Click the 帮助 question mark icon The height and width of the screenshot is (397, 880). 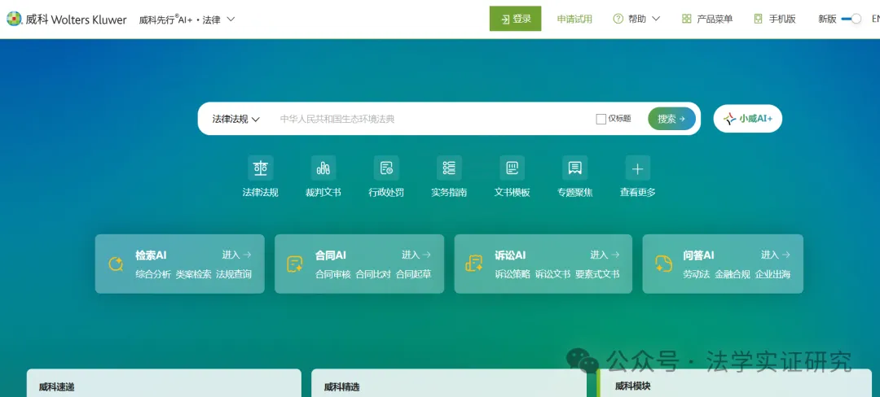(618, 19)
